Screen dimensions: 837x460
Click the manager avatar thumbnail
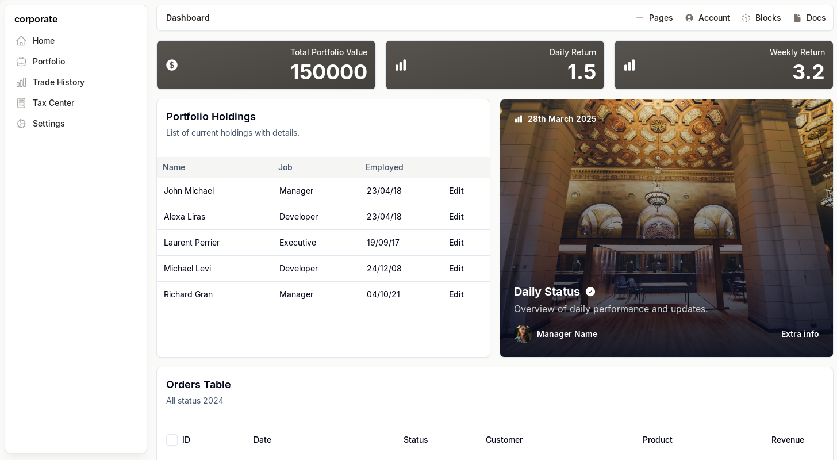[x=523, y=334]
